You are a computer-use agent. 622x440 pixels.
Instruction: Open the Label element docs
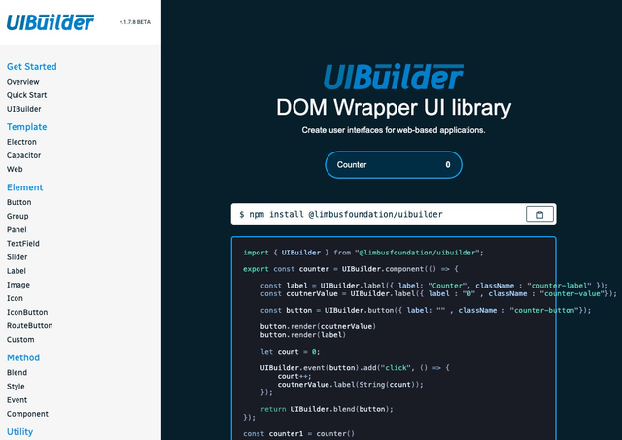click(x=17, y=271)
